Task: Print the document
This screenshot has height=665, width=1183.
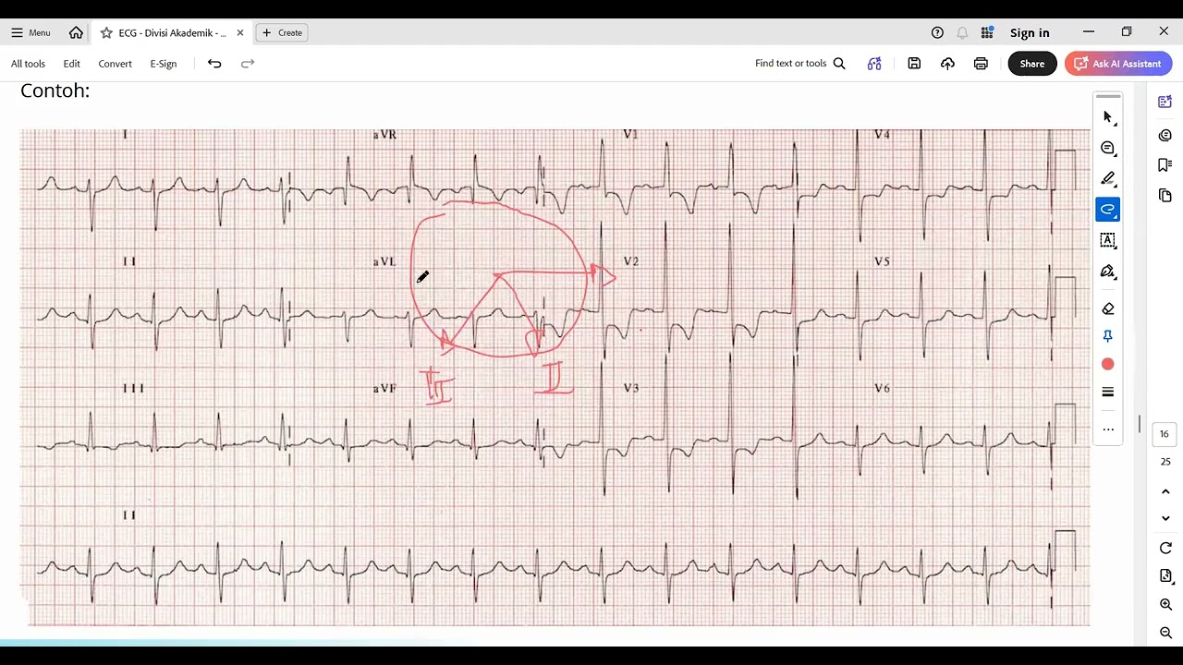Action: 981,64
